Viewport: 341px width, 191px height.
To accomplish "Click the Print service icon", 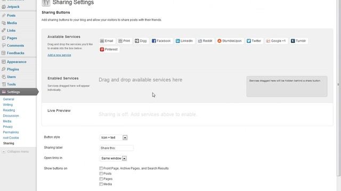I will (120, 41).
